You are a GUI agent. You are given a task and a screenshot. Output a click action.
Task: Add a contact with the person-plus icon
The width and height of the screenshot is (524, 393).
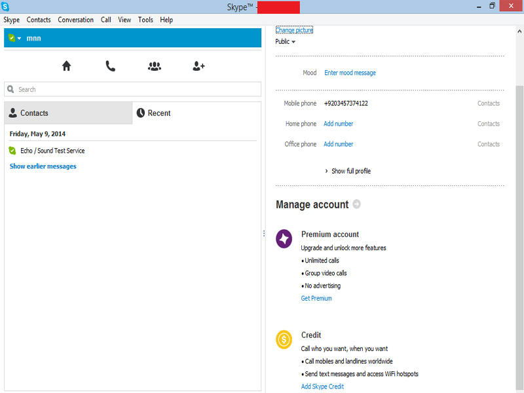tap(198, 66)
